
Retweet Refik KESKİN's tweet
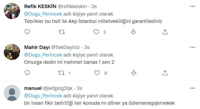pos(62,32)
